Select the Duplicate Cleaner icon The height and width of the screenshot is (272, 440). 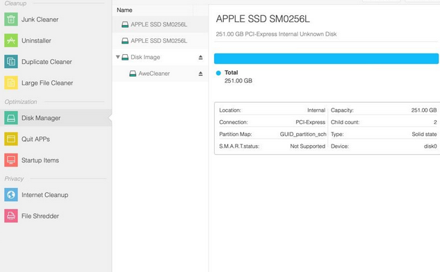coord(11,62)
